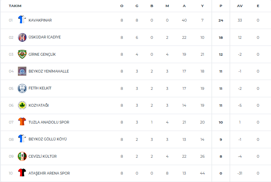Click the Girne Gençlik team badge
This screenshot has height=182, width=271.
tap(22, 54)
